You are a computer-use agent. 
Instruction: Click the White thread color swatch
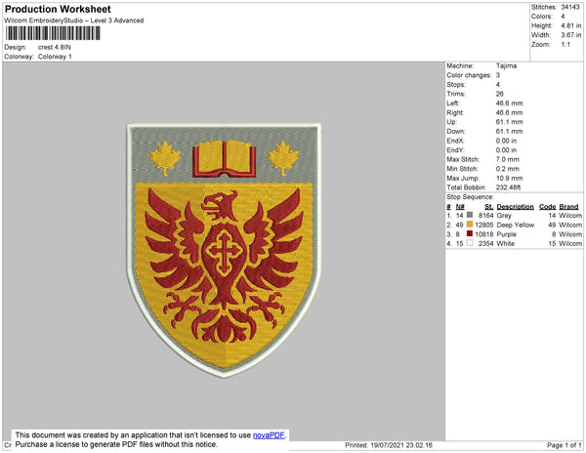click(470, 243)
